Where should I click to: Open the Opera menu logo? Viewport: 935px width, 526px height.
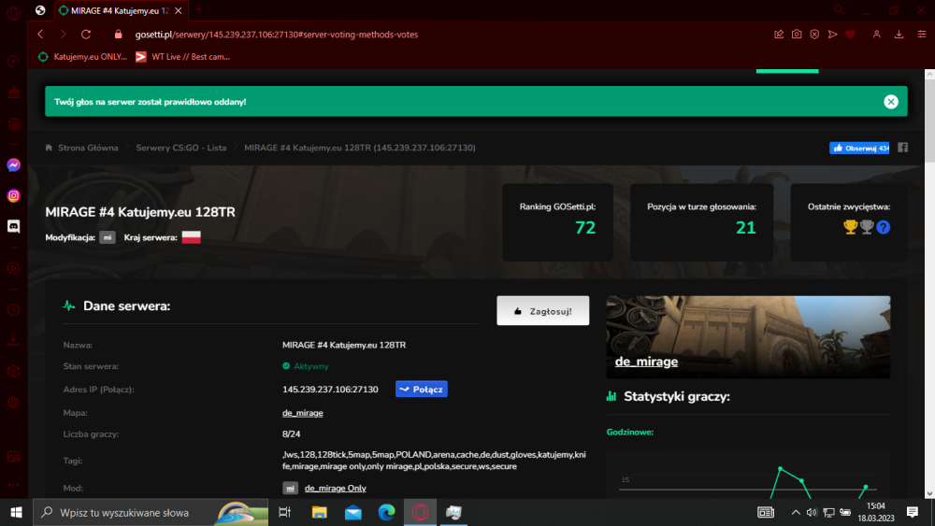pos(14,11)
